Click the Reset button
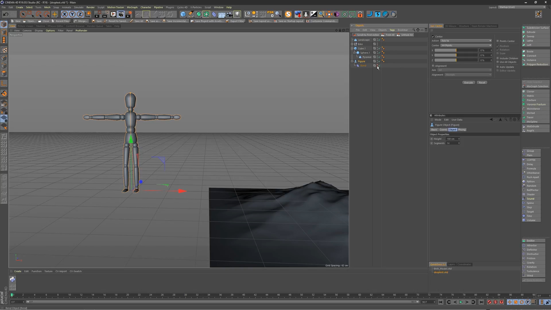 [482, 83]
